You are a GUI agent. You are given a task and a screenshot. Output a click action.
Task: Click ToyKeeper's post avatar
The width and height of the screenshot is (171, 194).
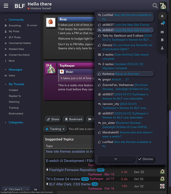click(51, 69)
